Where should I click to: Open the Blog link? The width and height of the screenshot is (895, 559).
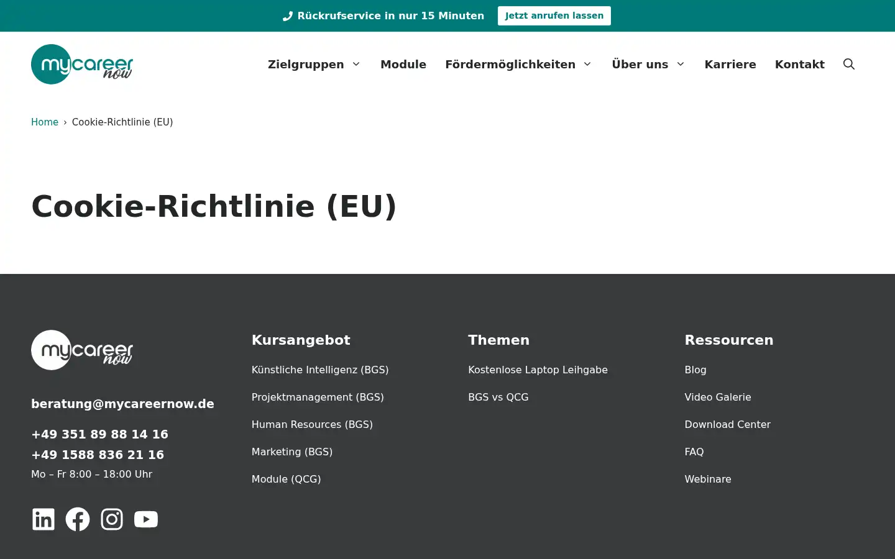[x=695, y=370]
